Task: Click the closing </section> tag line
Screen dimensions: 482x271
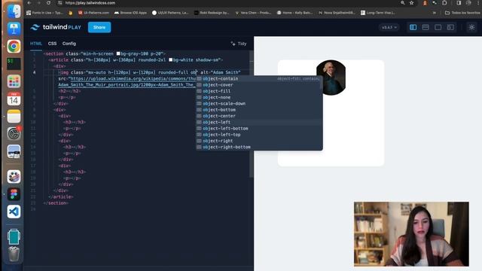Action: point(56,203)
